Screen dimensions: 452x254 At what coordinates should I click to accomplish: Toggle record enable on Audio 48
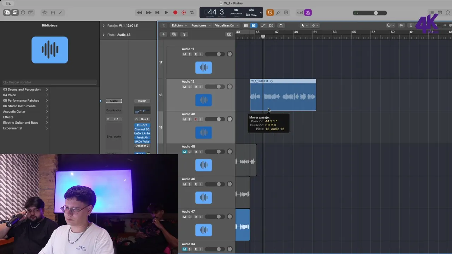click(x=196, y=119)
